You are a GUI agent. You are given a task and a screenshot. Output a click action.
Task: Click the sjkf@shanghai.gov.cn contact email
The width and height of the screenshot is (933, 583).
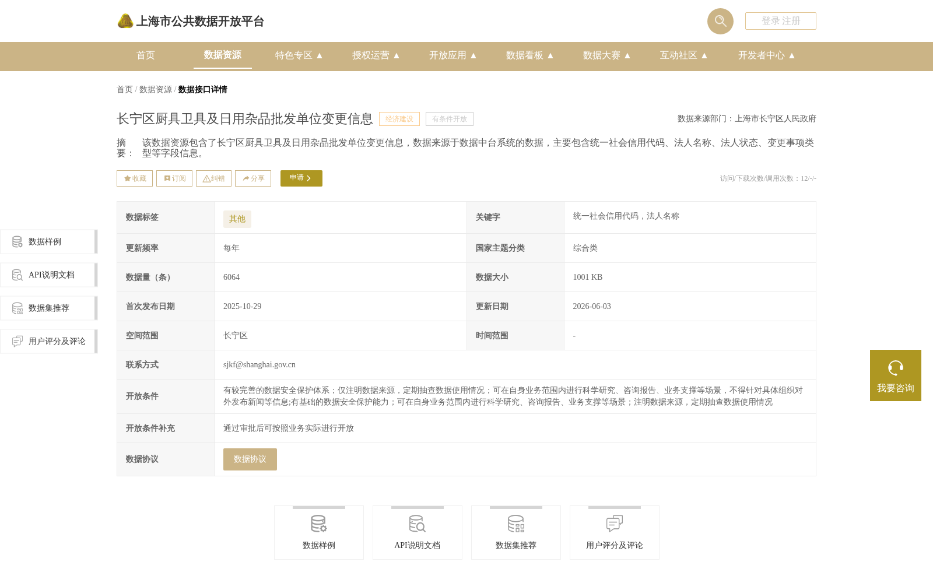tap(259, 365)
